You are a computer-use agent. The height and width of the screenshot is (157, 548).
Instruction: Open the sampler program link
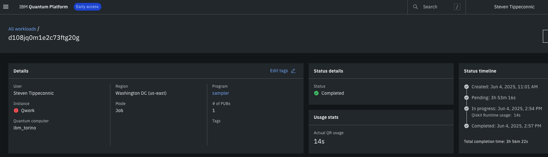tap(221, 93)
